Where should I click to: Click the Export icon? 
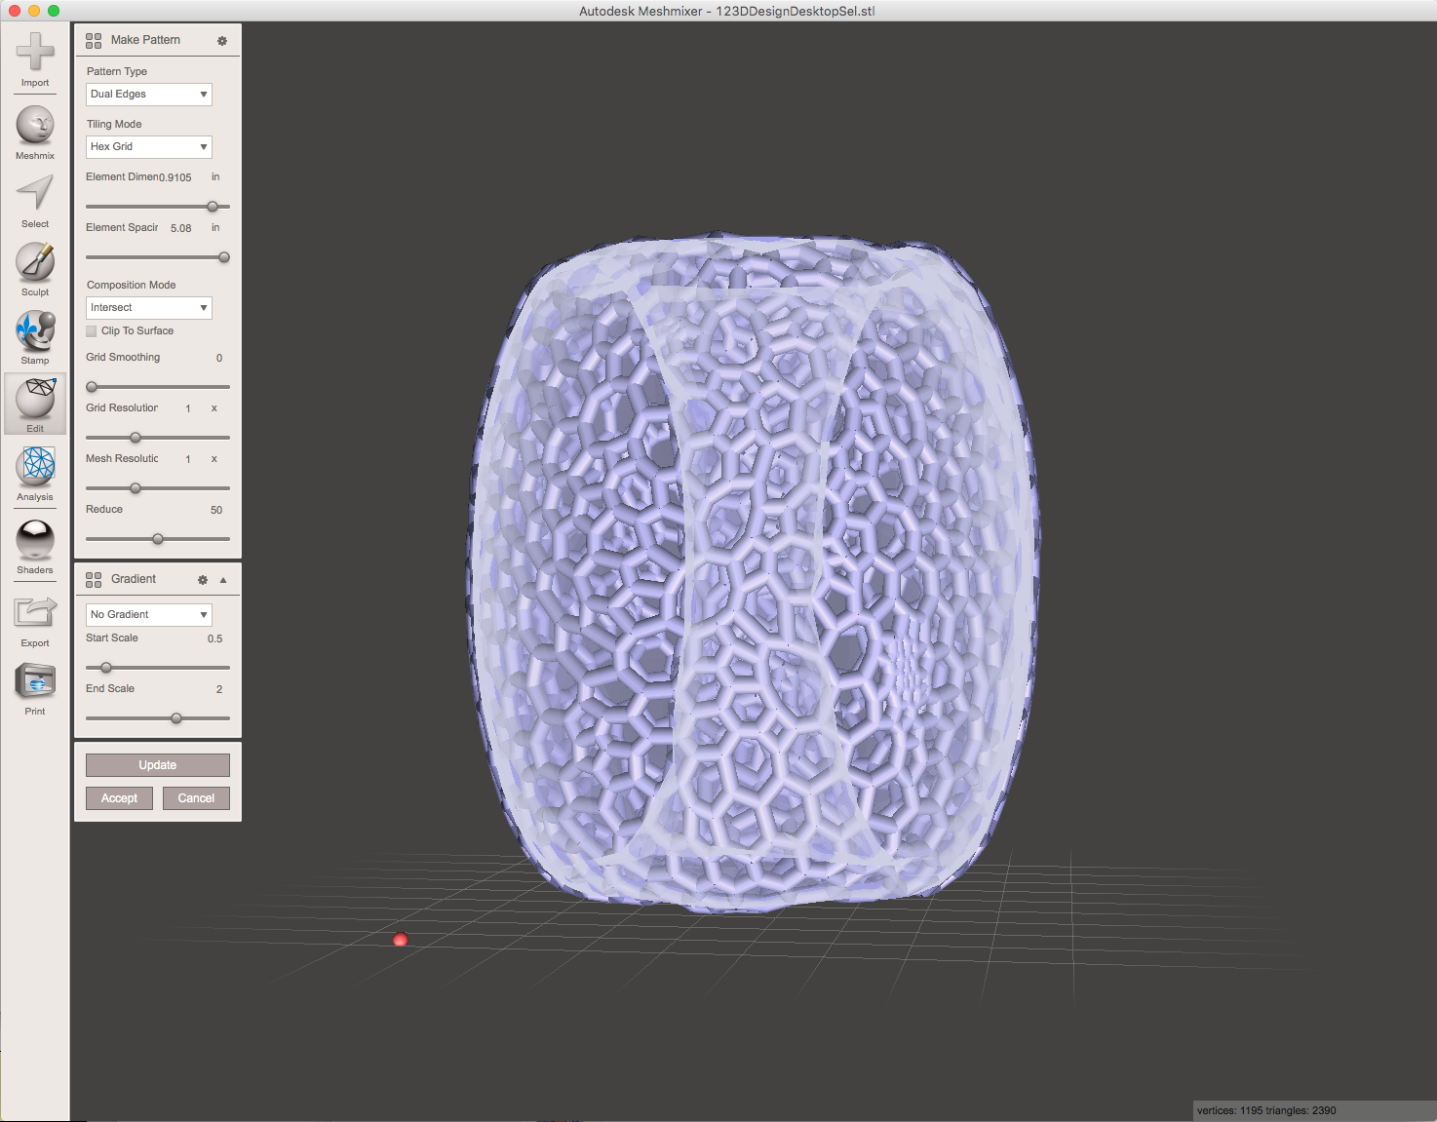pyautogui.click(x=35, y=612)
